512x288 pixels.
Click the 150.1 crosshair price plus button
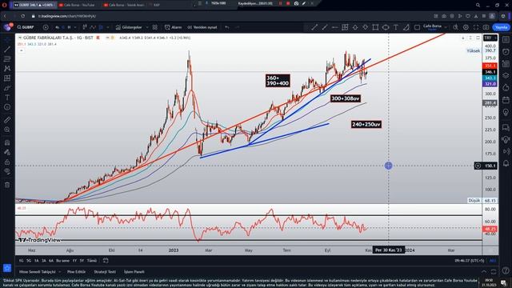[x=478, y=166]
